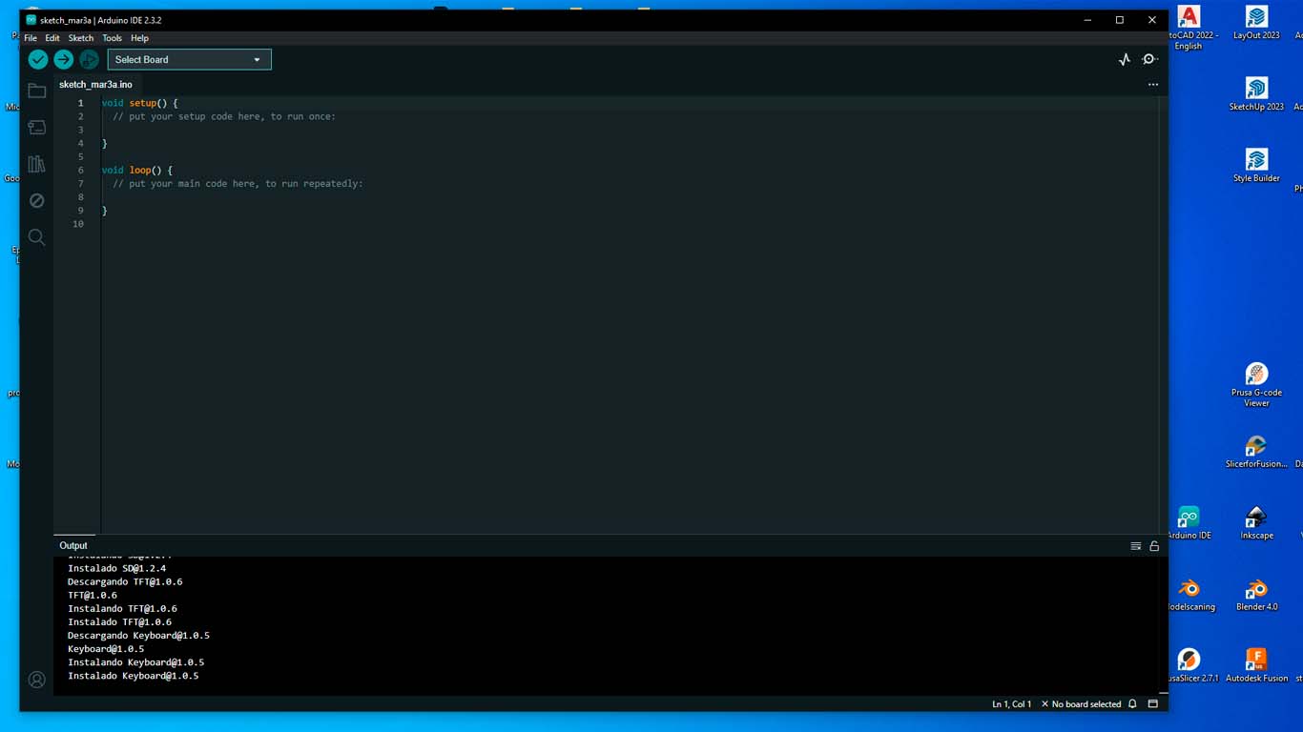The image size is (1303, 732).
Task: Open Inkscape desktop icon
Action: pos(1256,523)
